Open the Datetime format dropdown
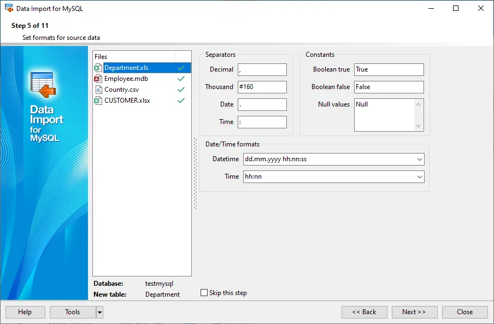Viewport: 494px width, 324px height. point(419,160)
